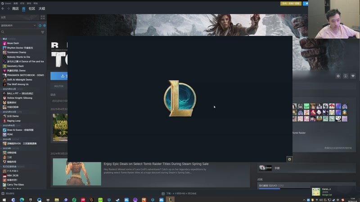Open the Windows Start button

(4, 200)
